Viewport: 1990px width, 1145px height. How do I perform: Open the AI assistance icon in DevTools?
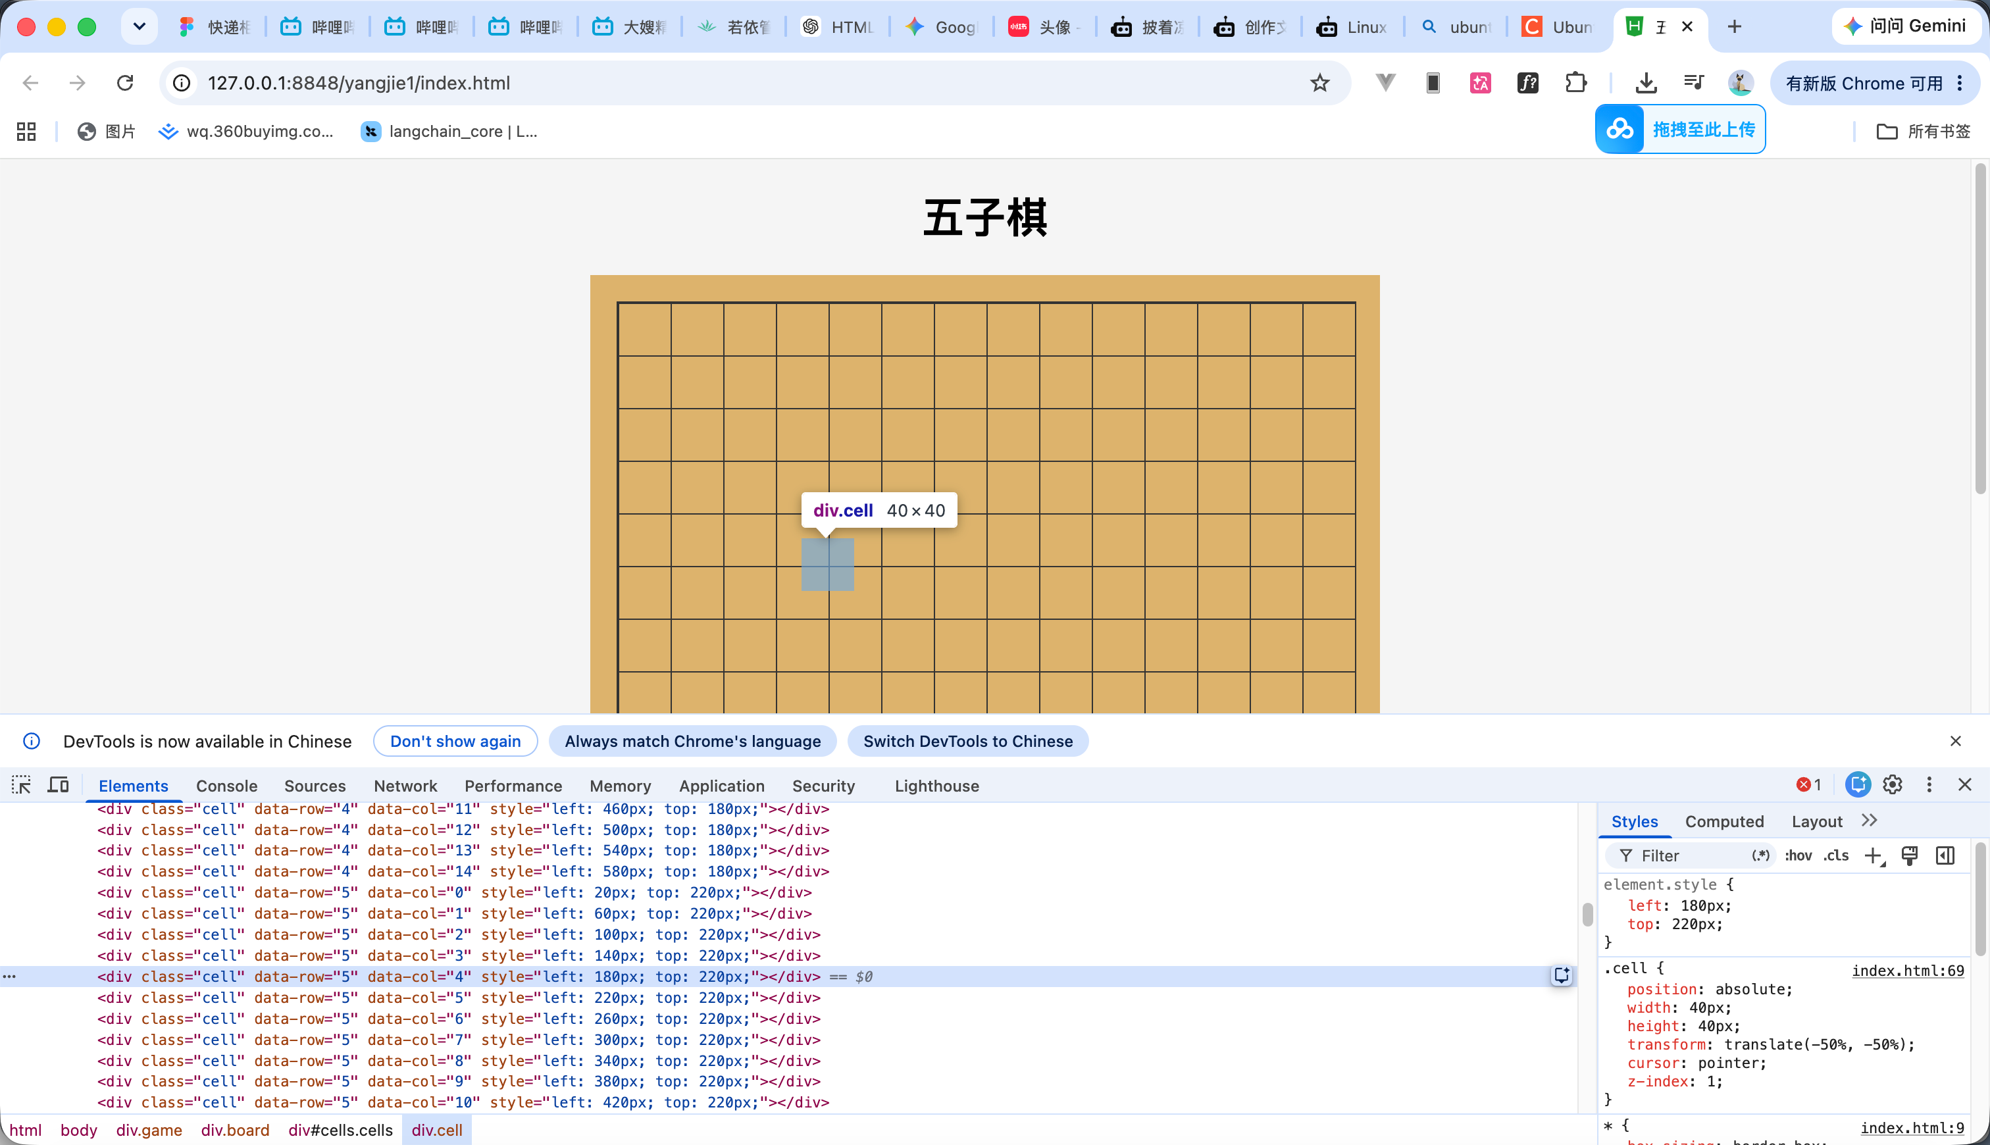click(x=1858, y=785)
